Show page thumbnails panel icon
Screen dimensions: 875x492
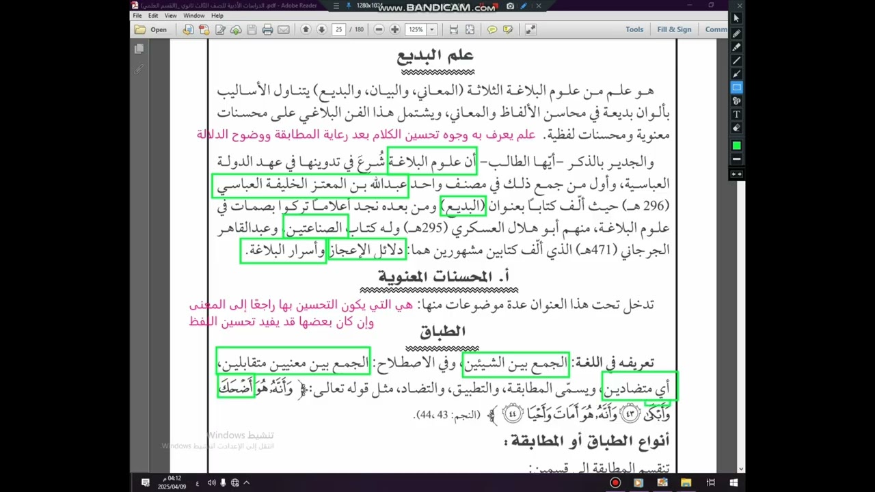click(x=139, y=49)
